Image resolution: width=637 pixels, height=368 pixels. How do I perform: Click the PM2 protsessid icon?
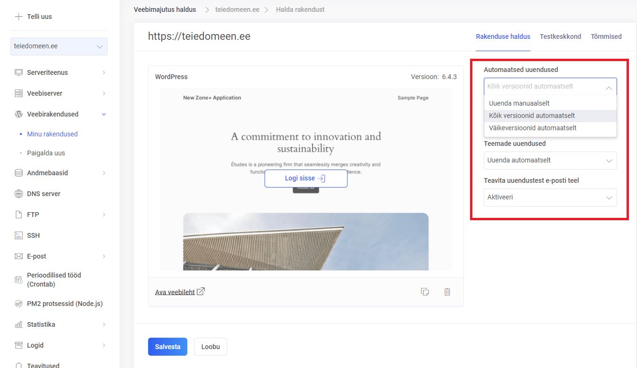click(x=19, y=304)
